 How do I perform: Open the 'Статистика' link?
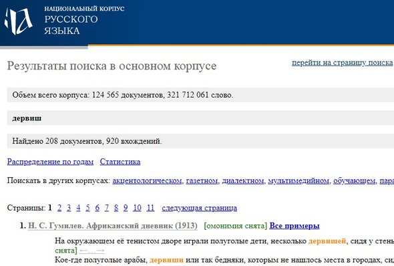(x=120, y=162)
